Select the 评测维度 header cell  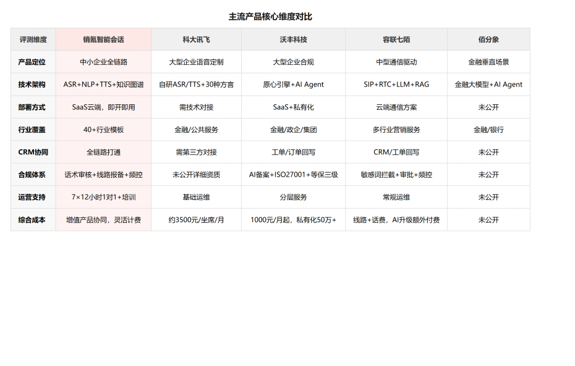(x=33, y=40)
